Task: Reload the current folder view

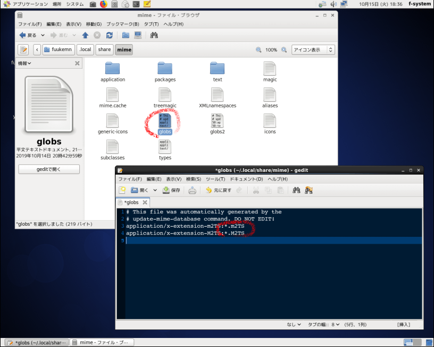Action: [x=110, y=35]
